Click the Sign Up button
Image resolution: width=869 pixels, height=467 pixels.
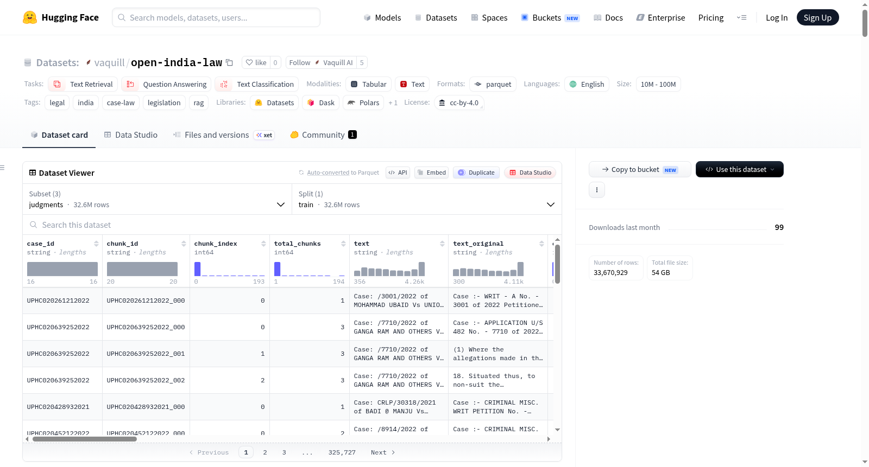coord(818,17)
